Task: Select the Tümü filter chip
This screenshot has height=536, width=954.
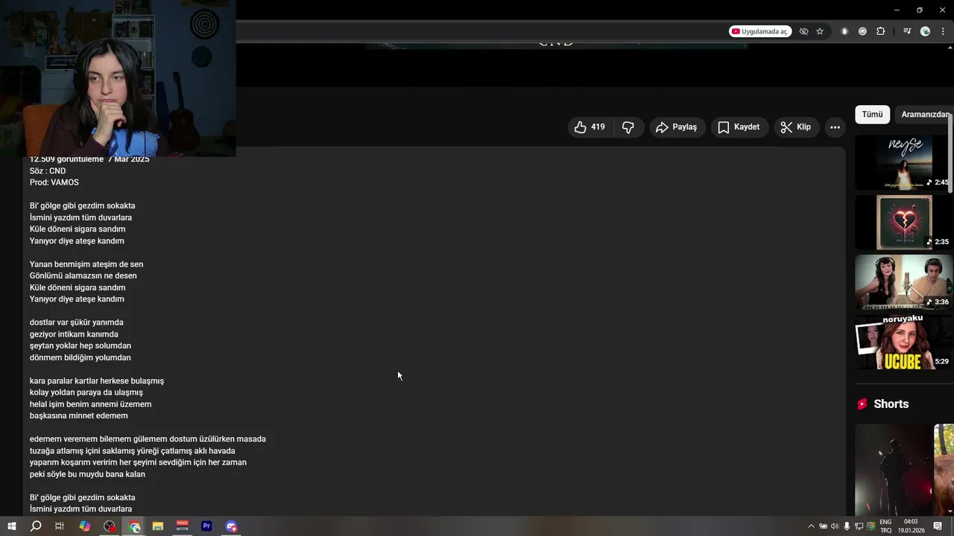Action: (872, 115)
